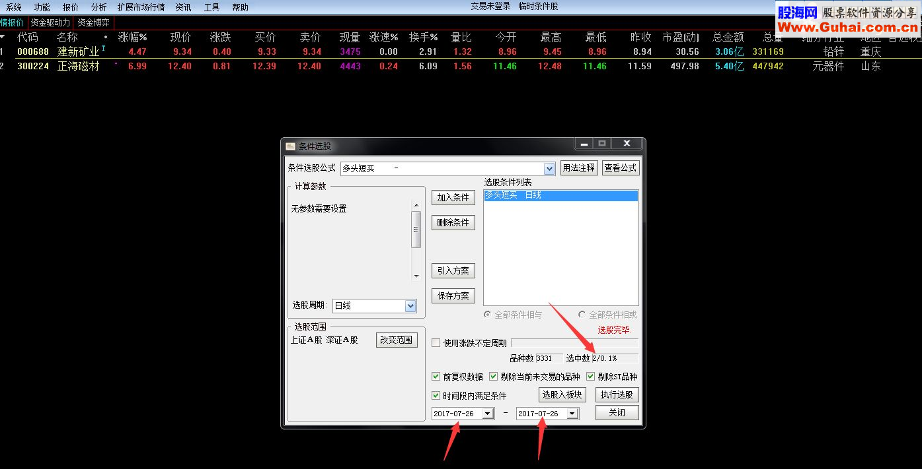922x469 pixels.
Task: Click the 交易未登录 status text
Action: tap(490, 6)
